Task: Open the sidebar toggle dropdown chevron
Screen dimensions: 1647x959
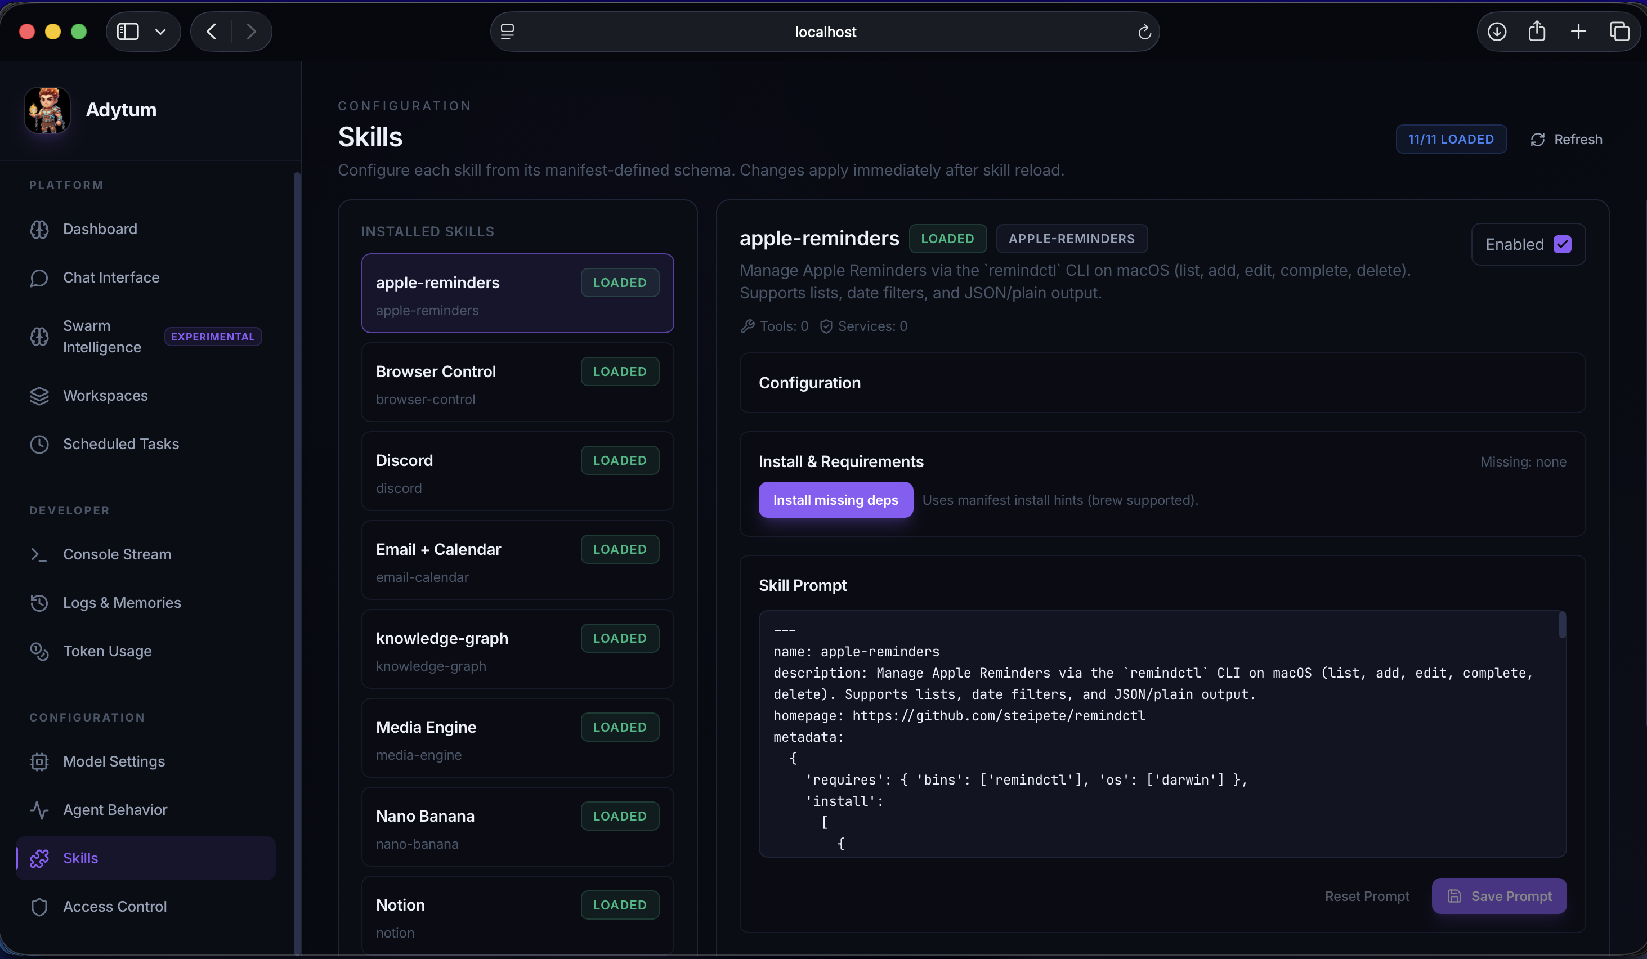Action: click(160, 32)
